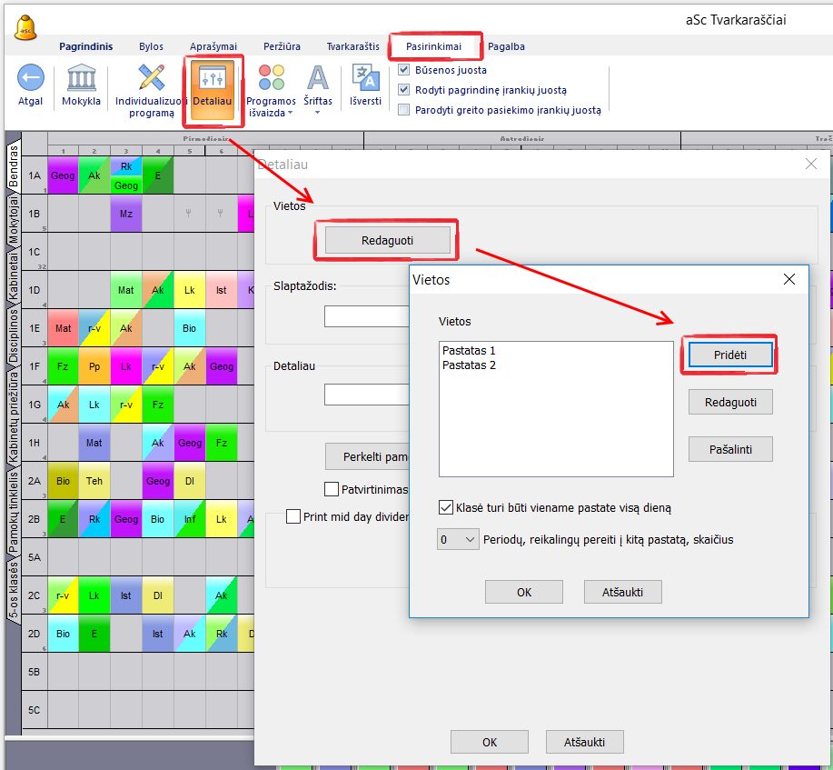Disable Klasė turi būti viename pastate option
The image size is (833, 770).
tap(446, 508)
